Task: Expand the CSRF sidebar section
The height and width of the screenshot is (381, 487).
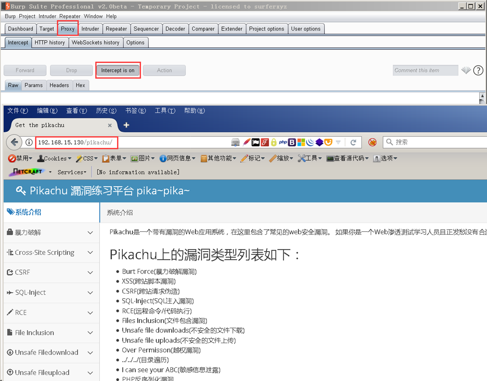Action: click(x=51, y=272)
